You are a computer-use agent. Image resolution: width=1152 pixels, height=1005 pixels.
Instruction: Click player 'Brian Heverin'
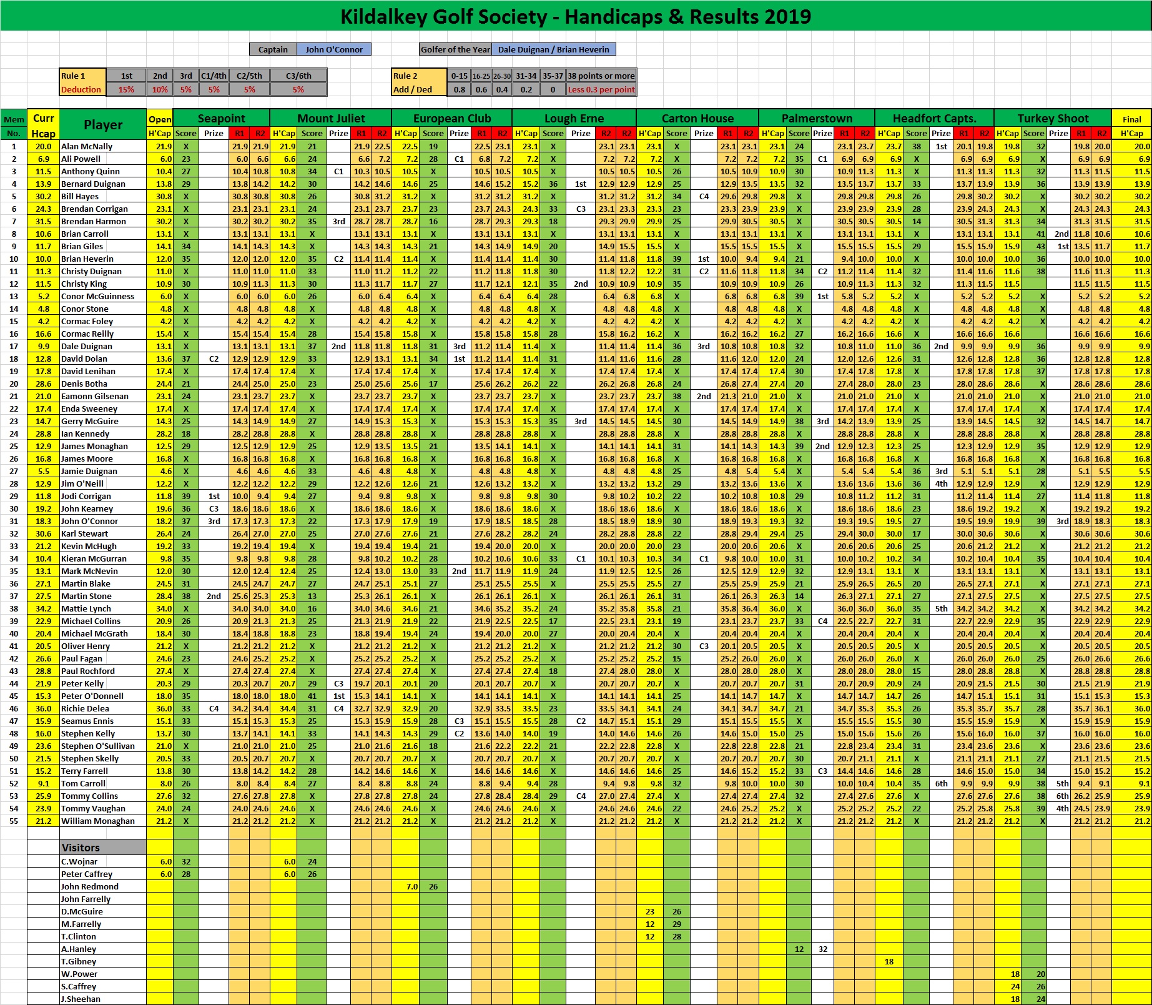pos(103,259)
